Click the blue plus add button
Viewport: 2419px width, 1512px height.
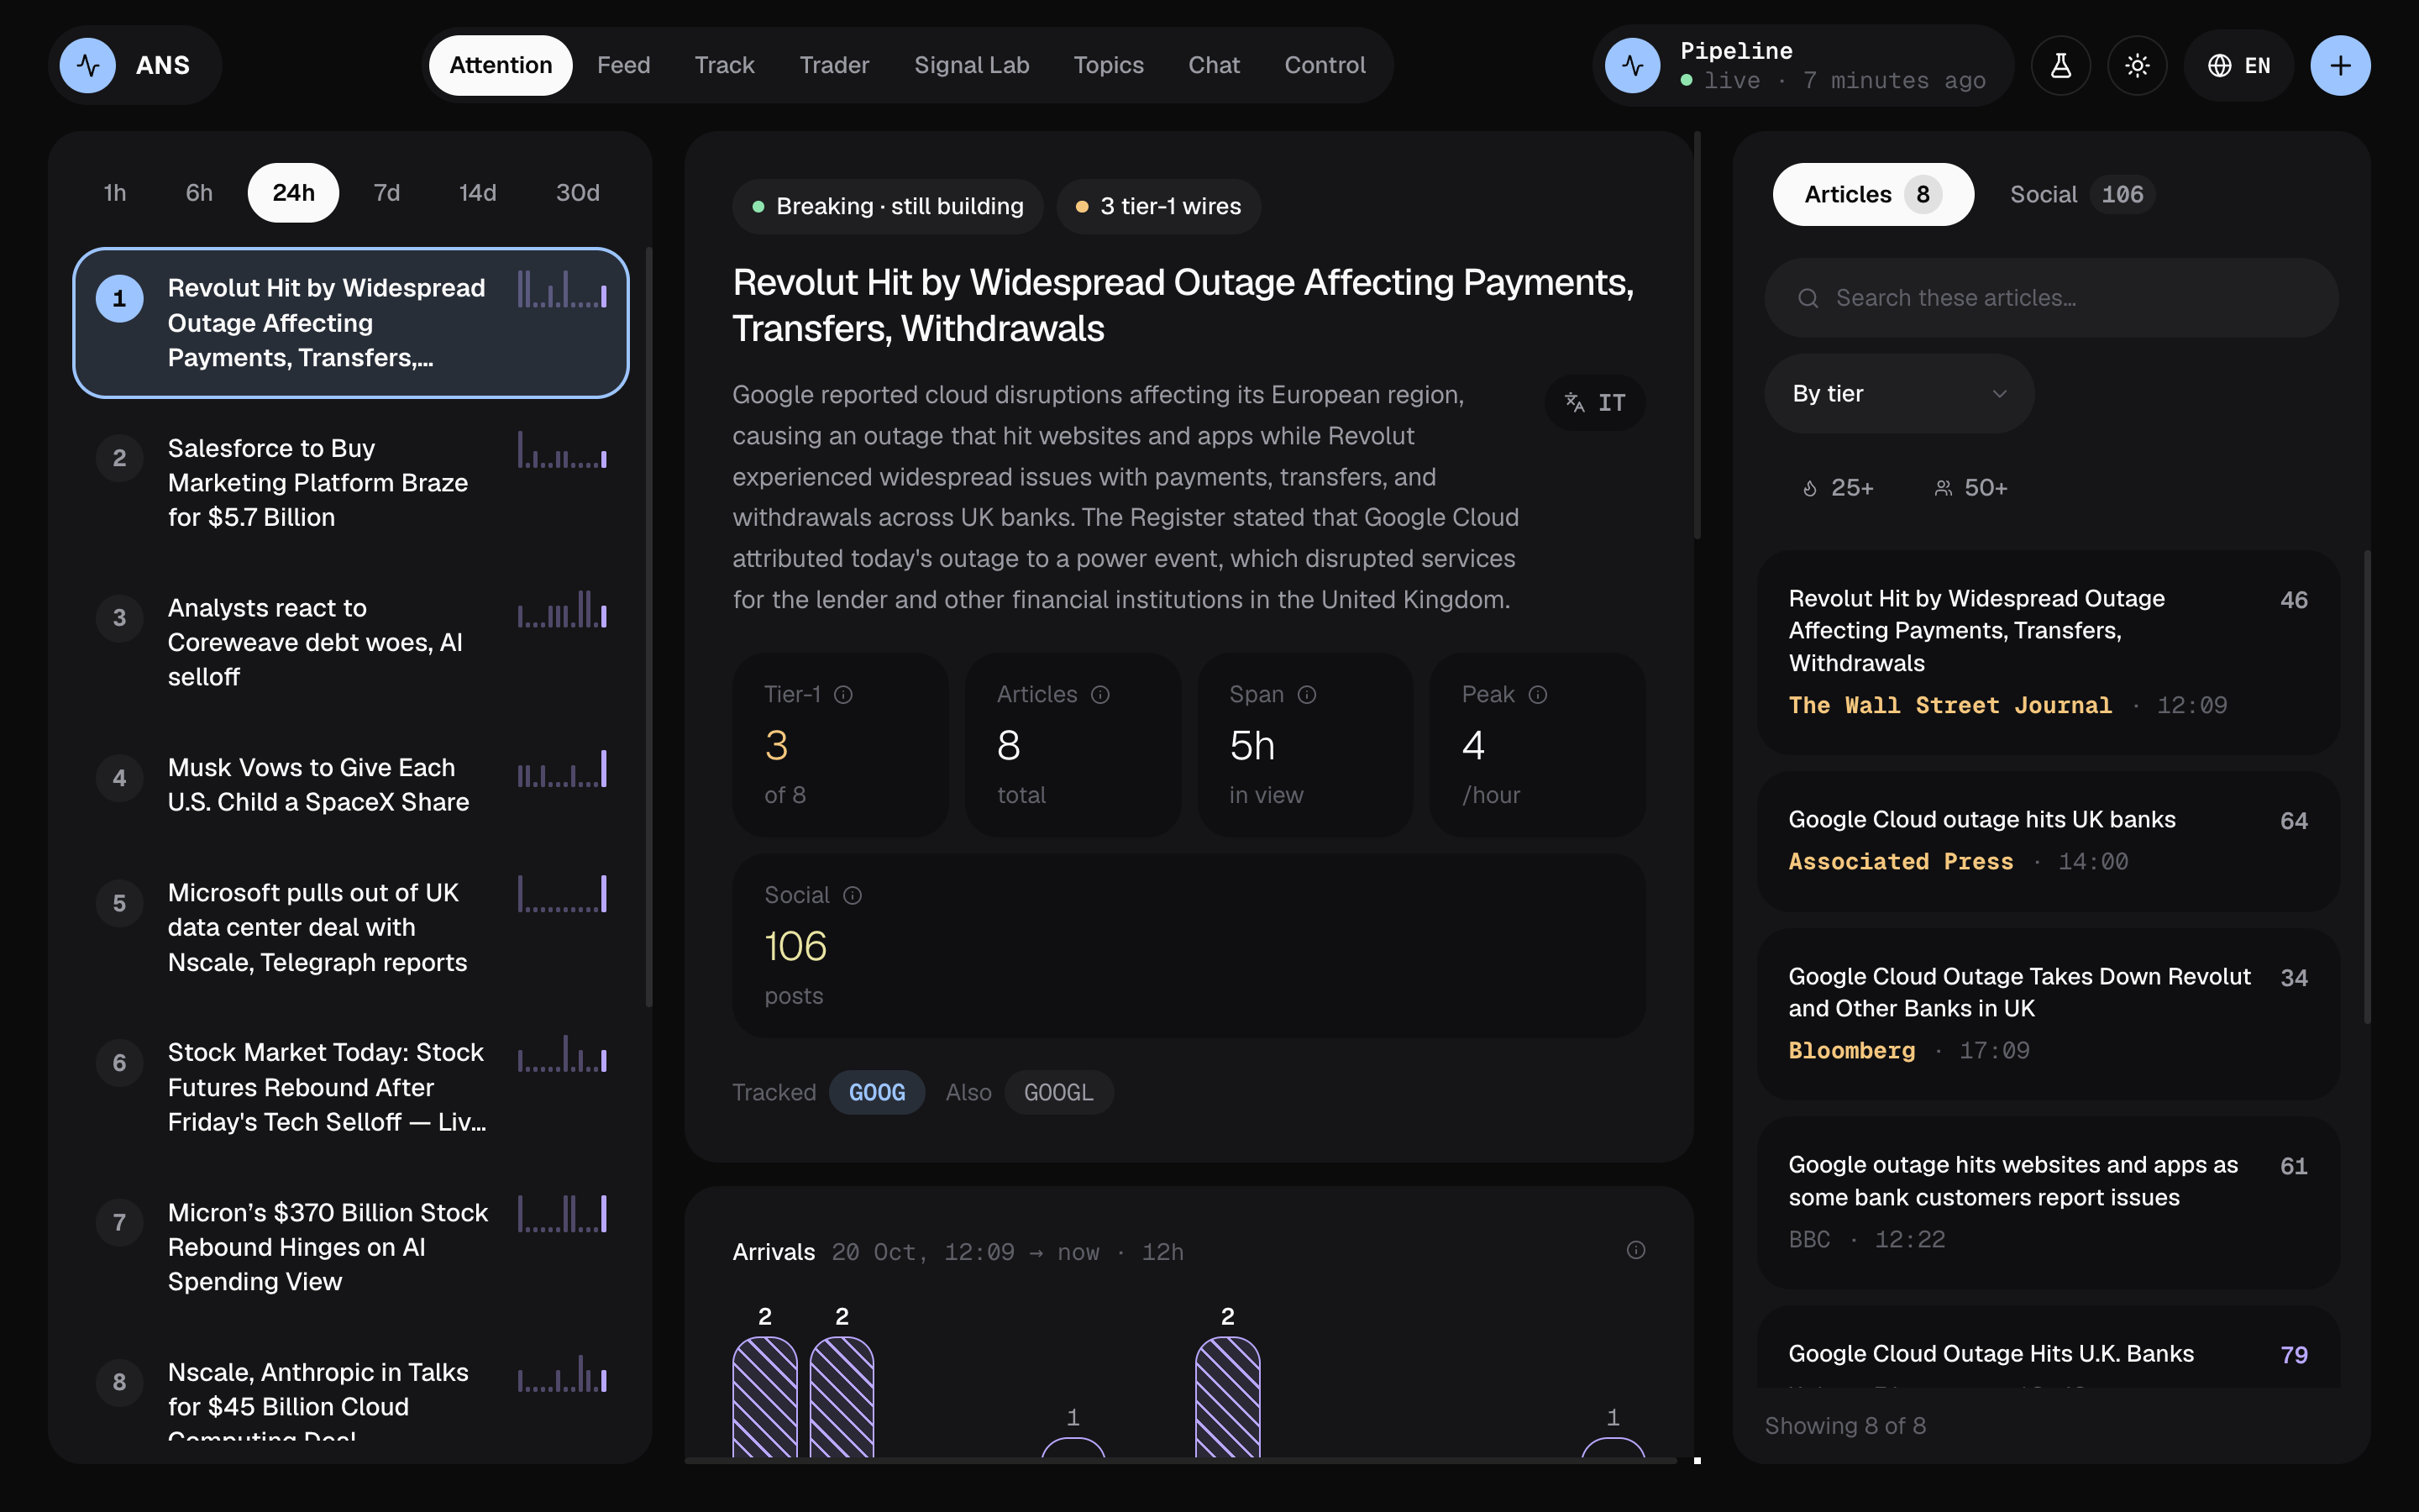(2339, 65)
